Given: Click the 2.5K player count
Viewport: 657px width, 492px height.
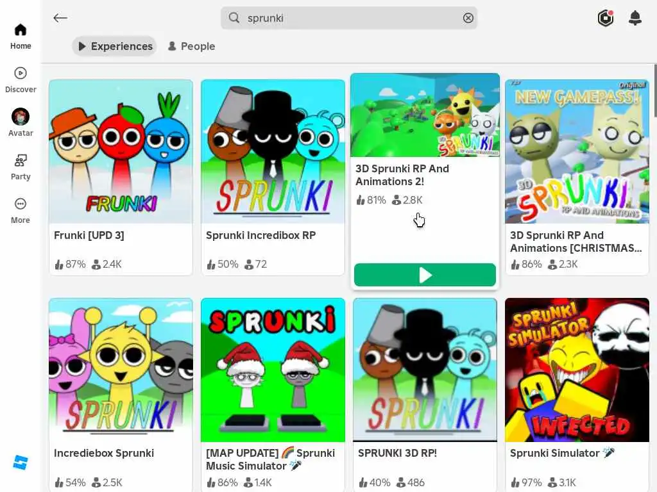Looking at the screenshot, I should pos(107,483).
